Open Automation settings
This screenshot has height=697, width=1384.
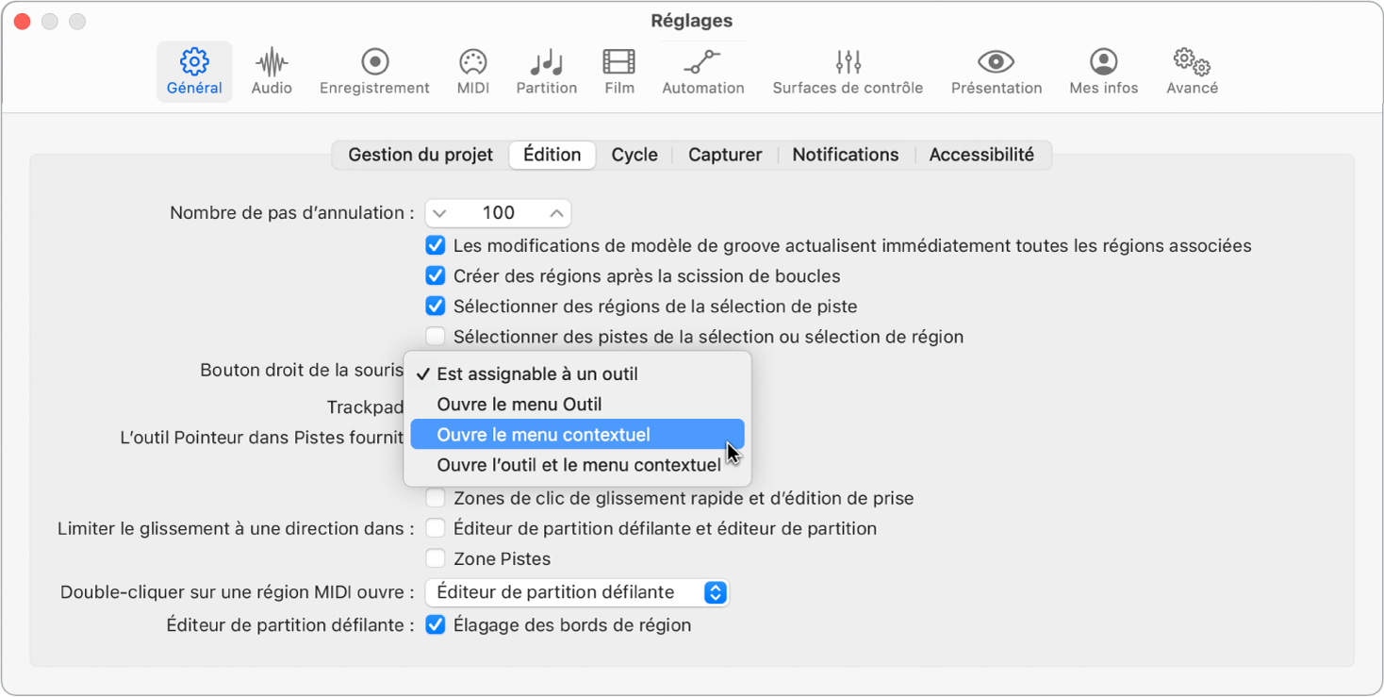[702, 71]
